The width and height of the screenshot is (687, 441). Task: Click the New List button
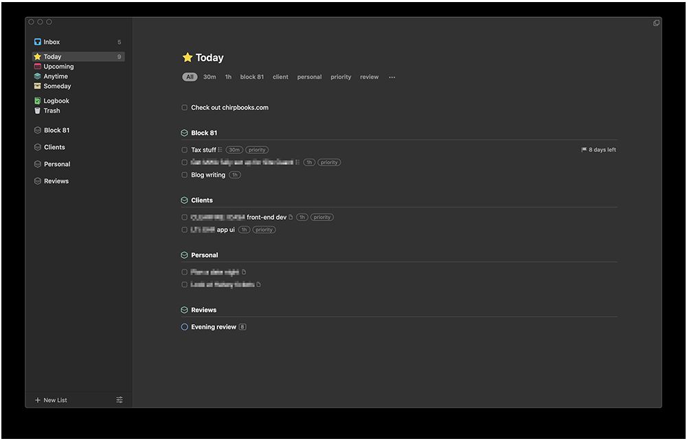[51, 400]
